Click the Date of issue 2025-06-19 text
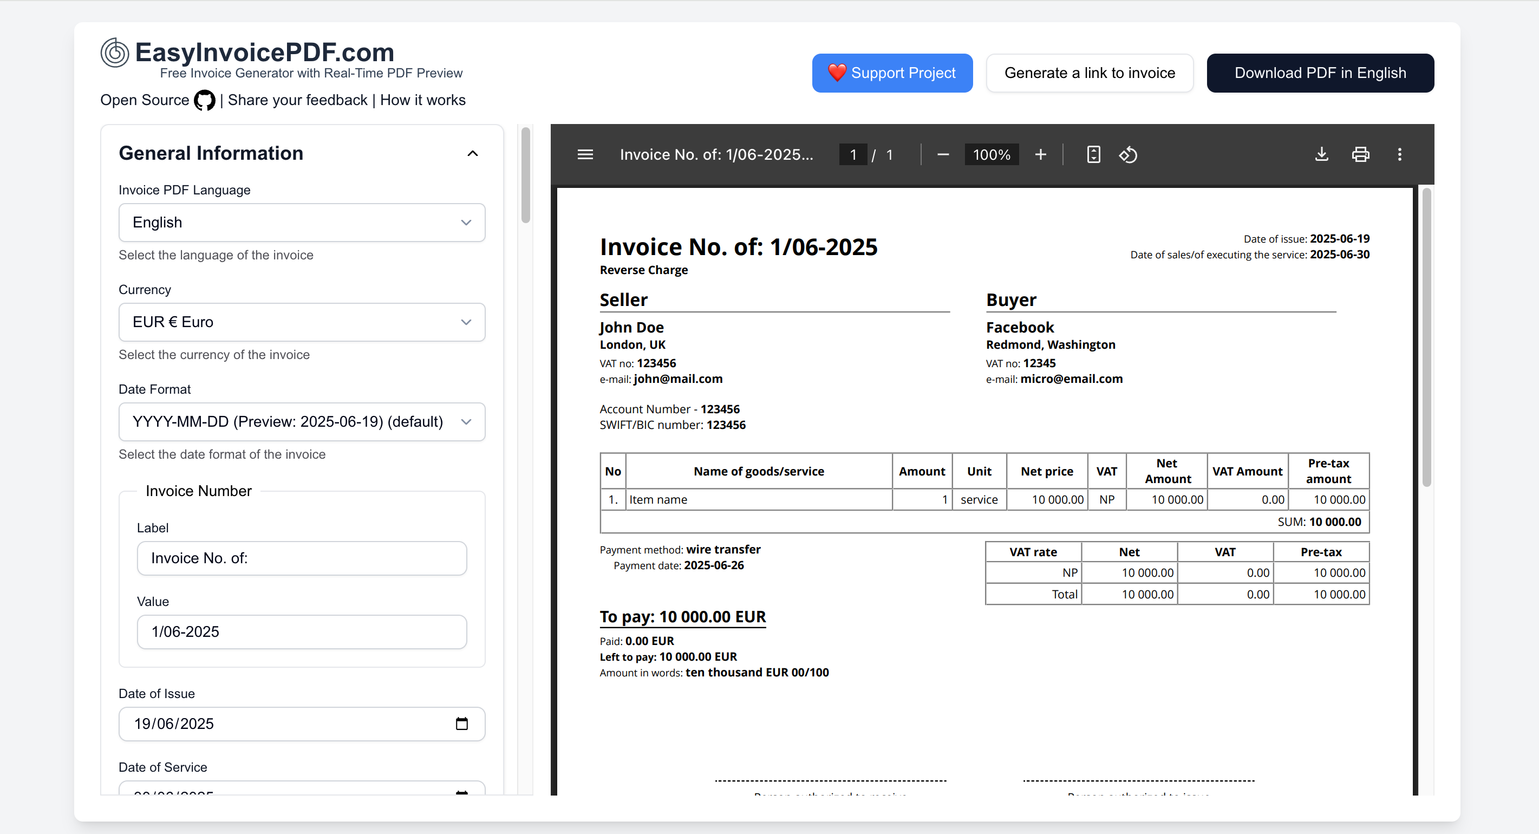The width and height of the screenshot is (1539, 834). tap(1306, 239)
